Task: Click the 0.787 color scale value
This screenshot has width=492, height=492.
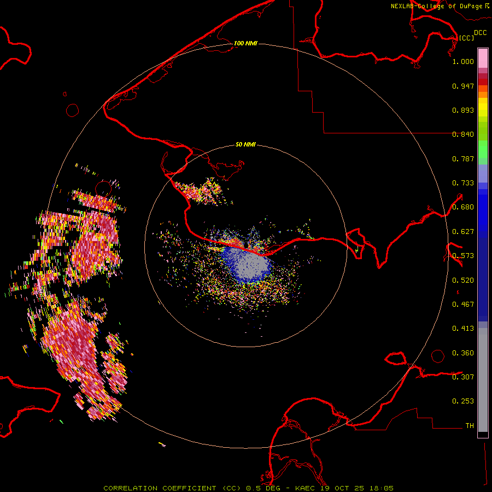Action: click(x=463, y=159)
